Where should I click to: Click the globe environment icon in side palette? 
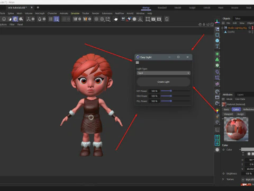pos(217,91)
